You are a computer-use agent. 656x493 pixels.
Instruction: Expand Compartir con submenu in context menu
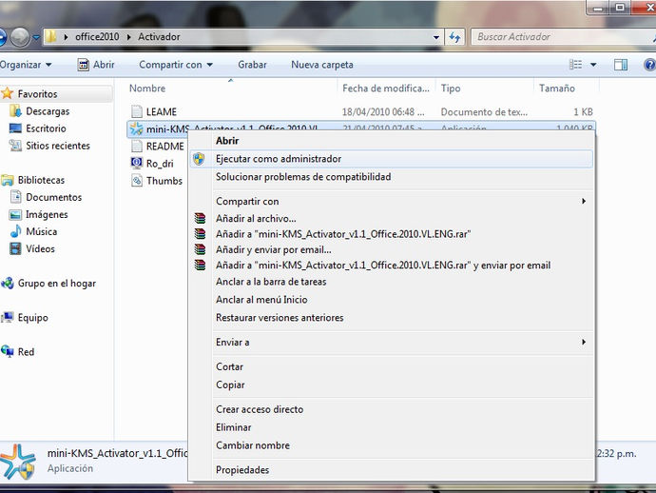coord(584,201)
